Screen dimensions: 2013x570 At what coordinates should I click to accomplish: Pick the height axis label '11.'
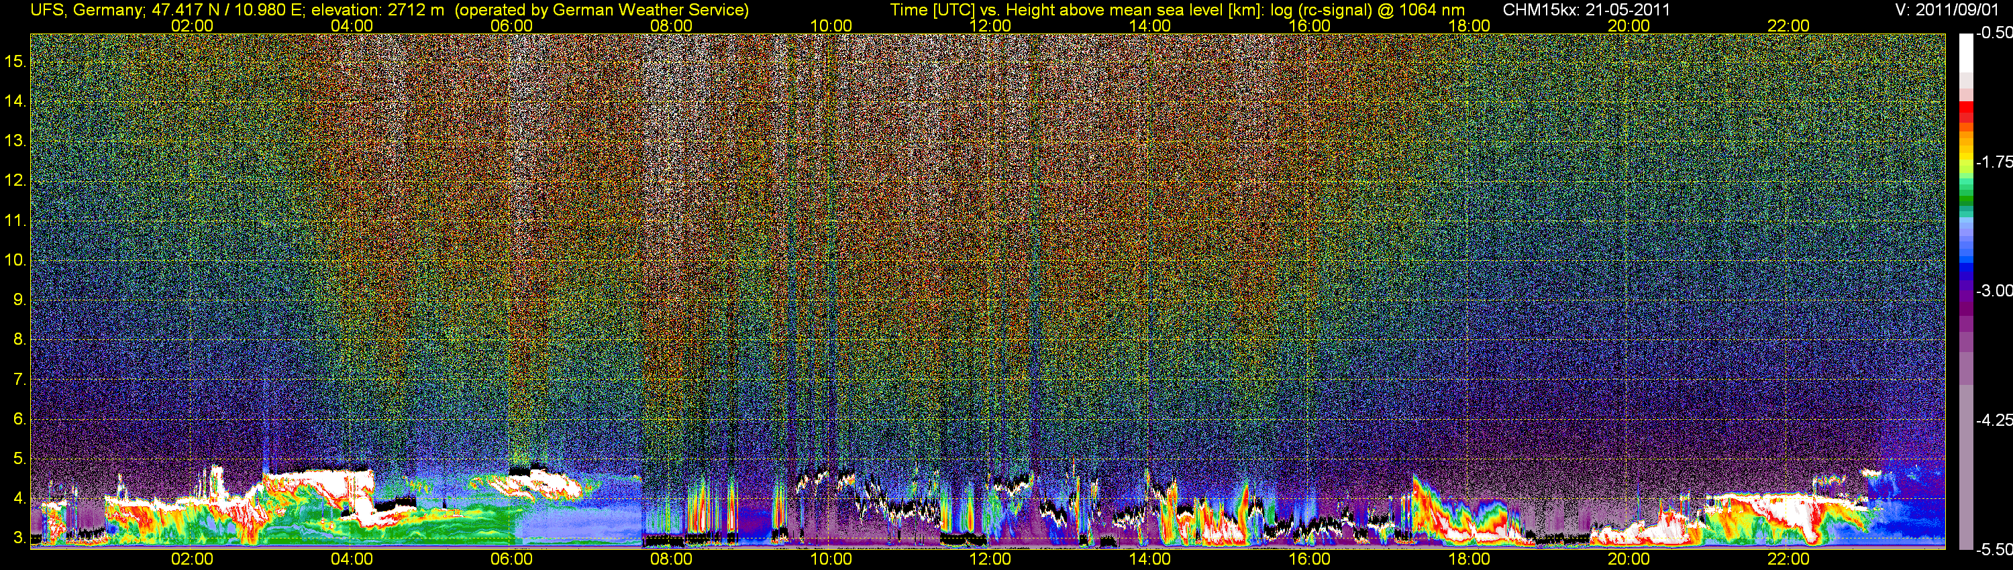pos(15,220)
